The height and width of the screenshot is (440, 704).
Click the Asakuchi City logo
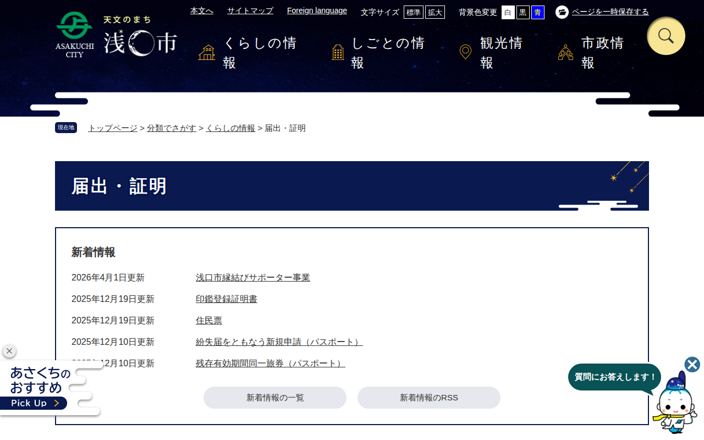(116, 35)
